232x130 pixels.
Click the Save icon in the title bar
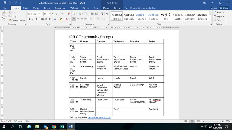5,3
